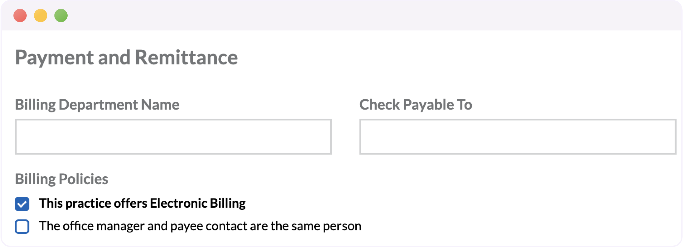Viewport: 683px width, 247px height.
Task: Focus the Check Payable To input box
Action: coord(518,136)
